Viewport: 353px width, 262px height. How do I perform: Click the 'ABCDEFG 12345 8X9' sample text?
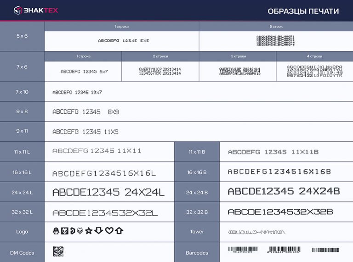click(85, 111)
